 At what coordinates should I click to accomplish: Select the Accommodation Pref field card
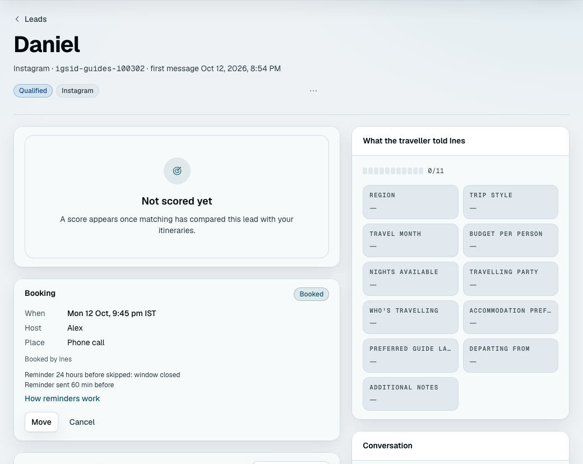pyautogui.click(x=511, y=317)
